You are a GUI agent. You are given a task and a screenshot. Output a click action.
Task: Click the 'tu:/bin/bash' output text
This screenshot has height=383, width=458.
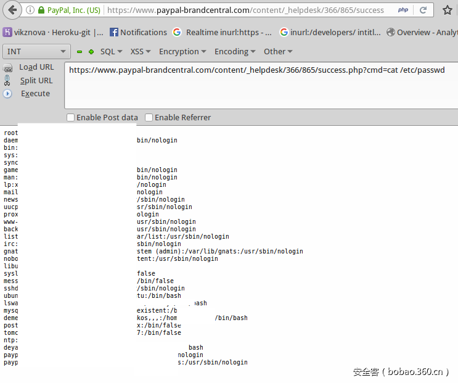tap(159, 296)
